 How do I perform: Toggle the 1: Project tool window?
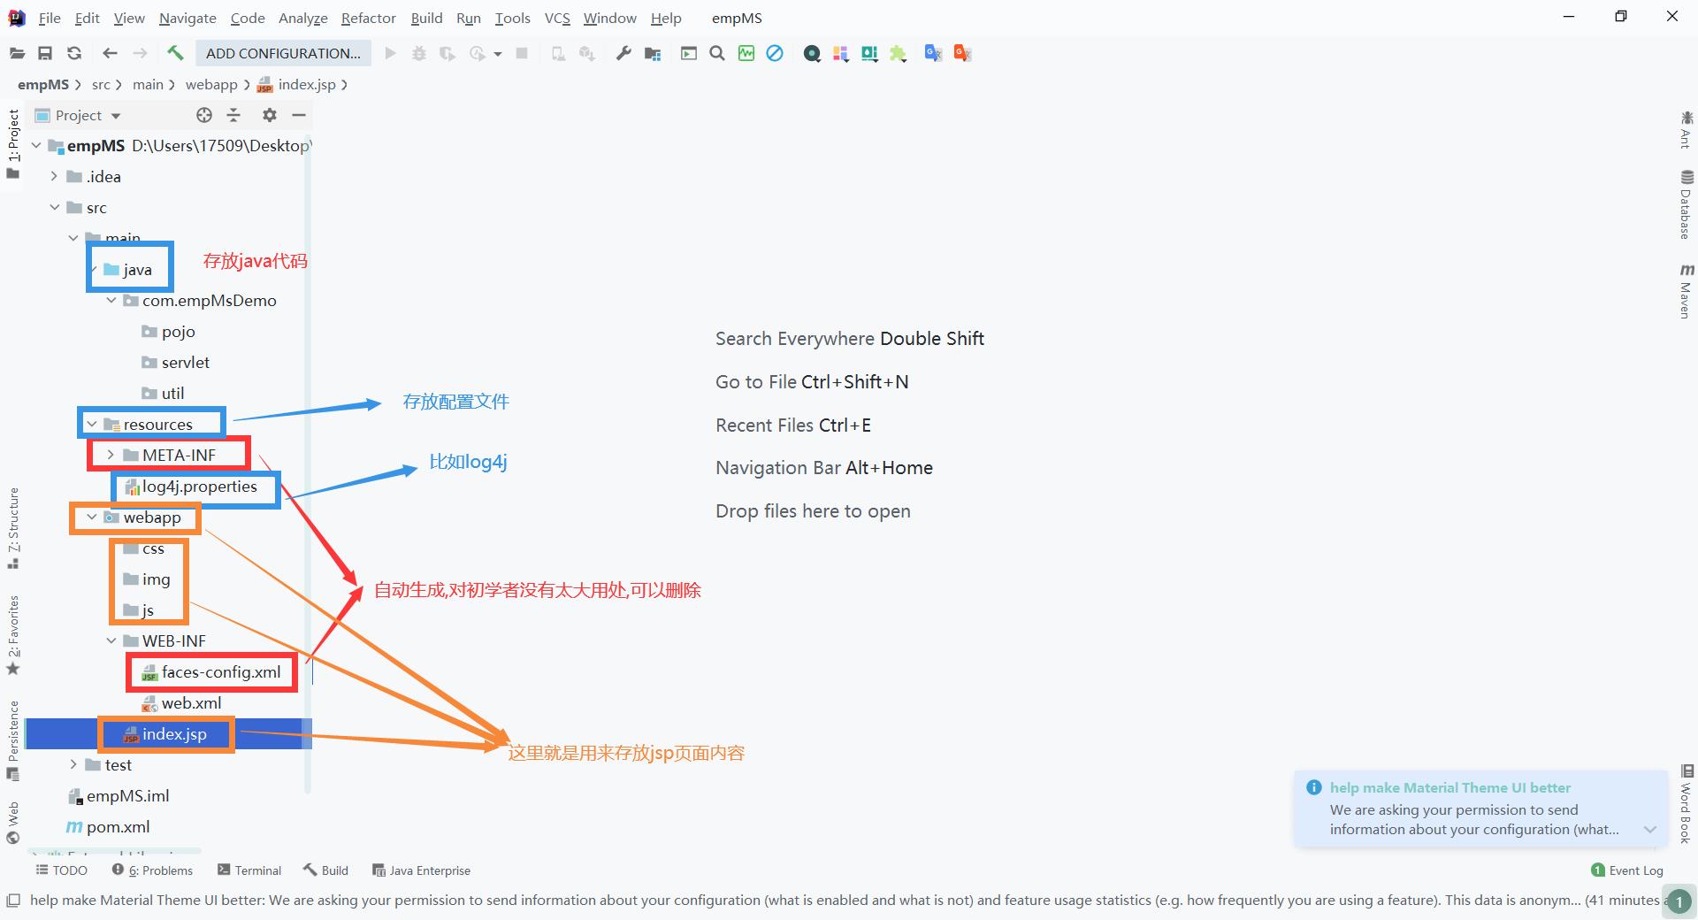pyautogui.click(x=13, y=143)
